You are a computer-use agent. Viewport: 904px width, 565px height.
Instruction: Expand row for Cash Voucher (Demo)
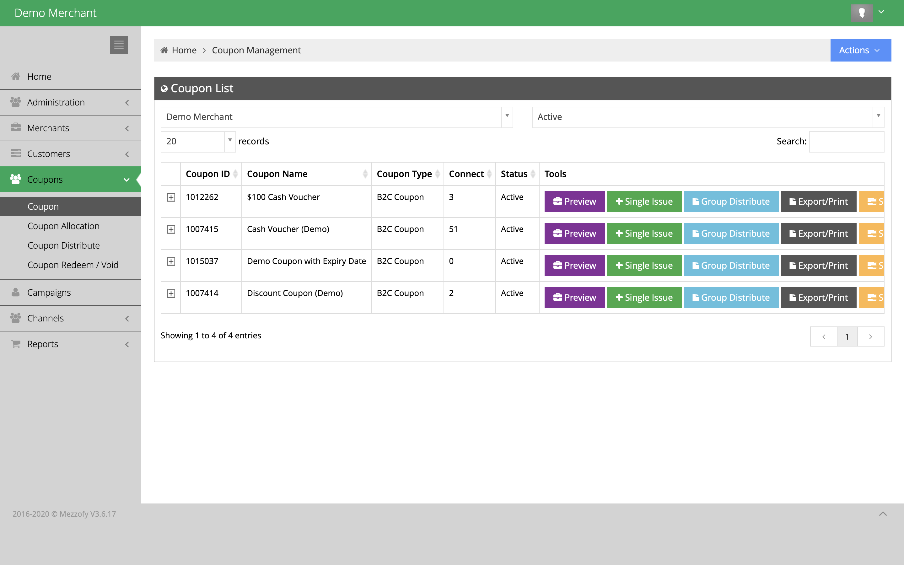tap(171, 229)
